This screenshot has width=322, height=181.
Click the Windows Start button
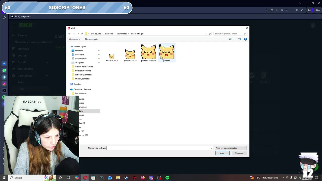[4, 178]
